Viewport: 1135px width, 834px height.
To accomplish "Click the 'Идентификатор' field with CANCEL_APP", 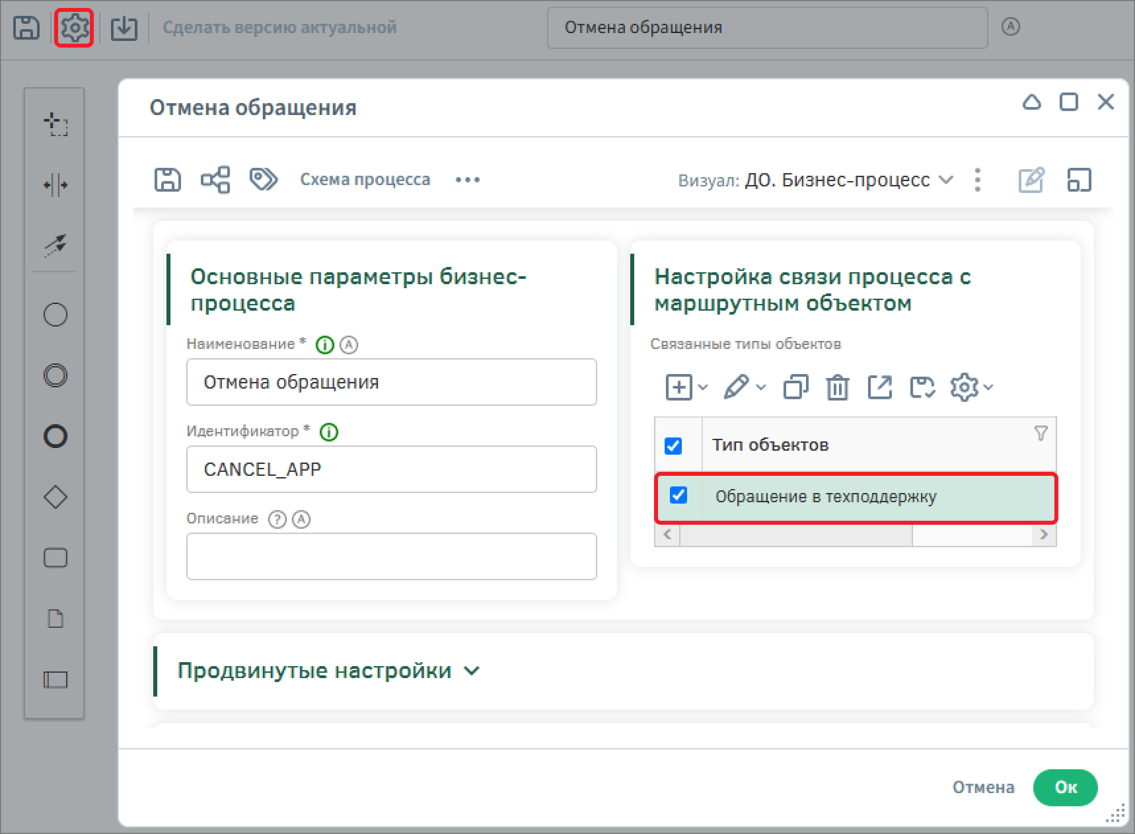I will [392, 469].
